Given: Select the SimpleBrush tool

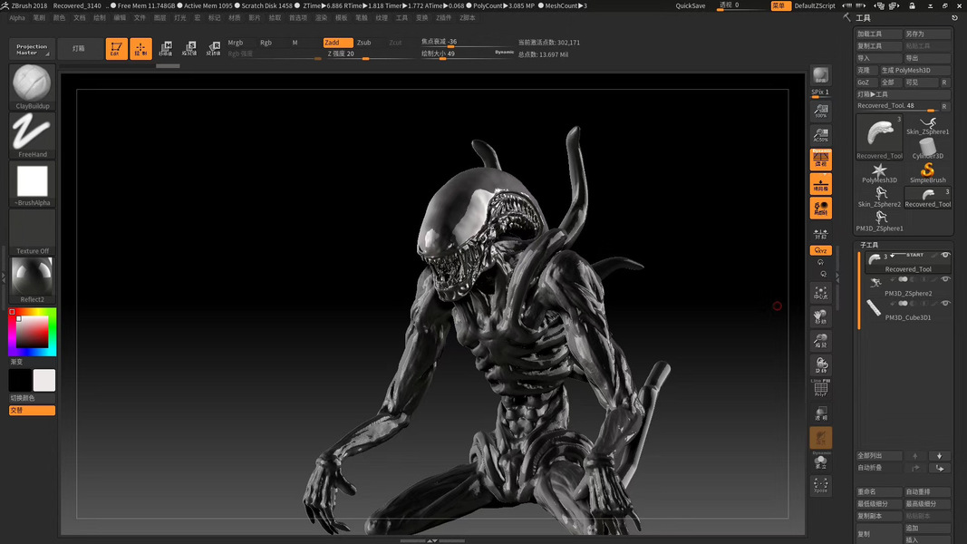Looking at the screenshot, I should (x=927, y=173).
